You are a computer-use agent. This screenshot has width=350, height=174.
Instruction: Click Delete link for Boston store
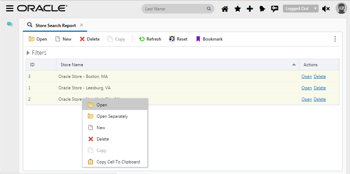point(320,77)
